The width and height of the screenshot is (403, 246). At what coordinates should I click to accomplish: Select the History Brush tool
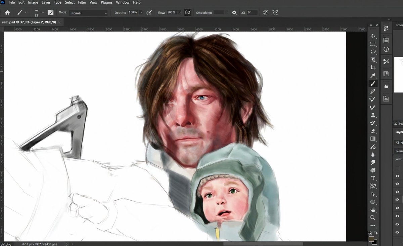click(373, 123)
